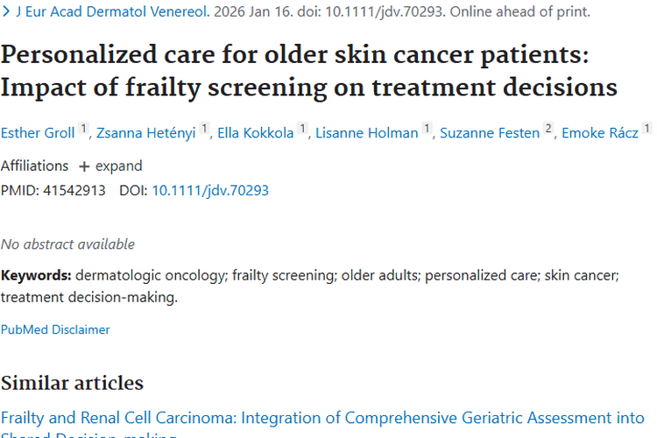The width and height of the screenshot is (657, 438).
Task: Click the superscript next to Ella Kokkola
Action: (x=303, y=130)
